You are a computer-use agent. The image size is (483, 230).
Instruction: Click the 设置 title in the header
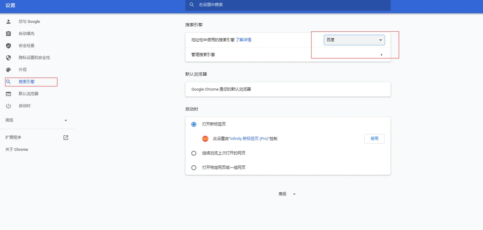[10, 6]
